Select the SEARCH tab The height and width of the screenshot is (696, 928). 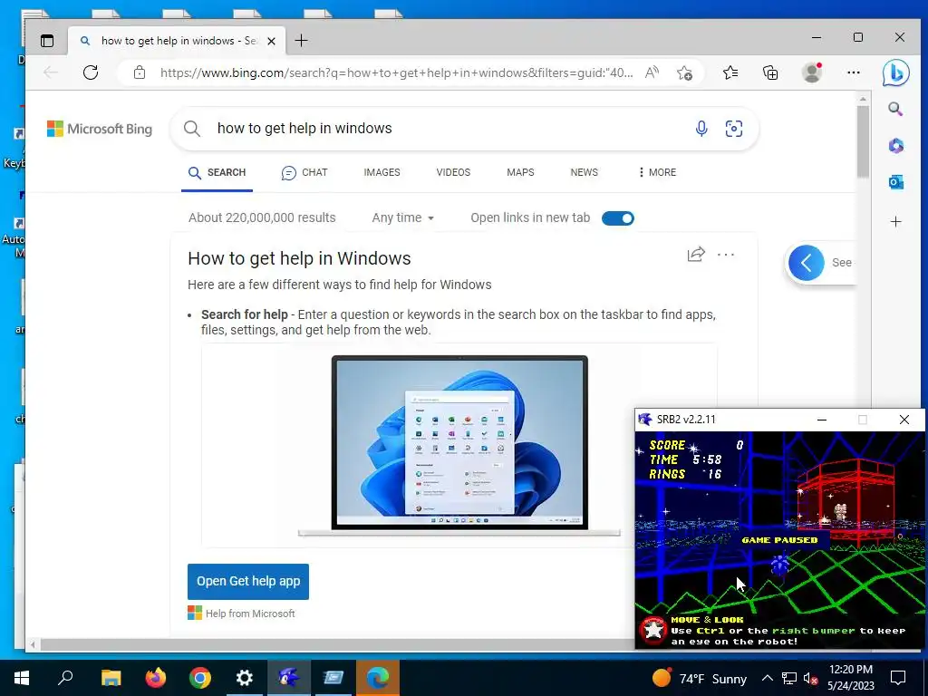pos(217,172)
